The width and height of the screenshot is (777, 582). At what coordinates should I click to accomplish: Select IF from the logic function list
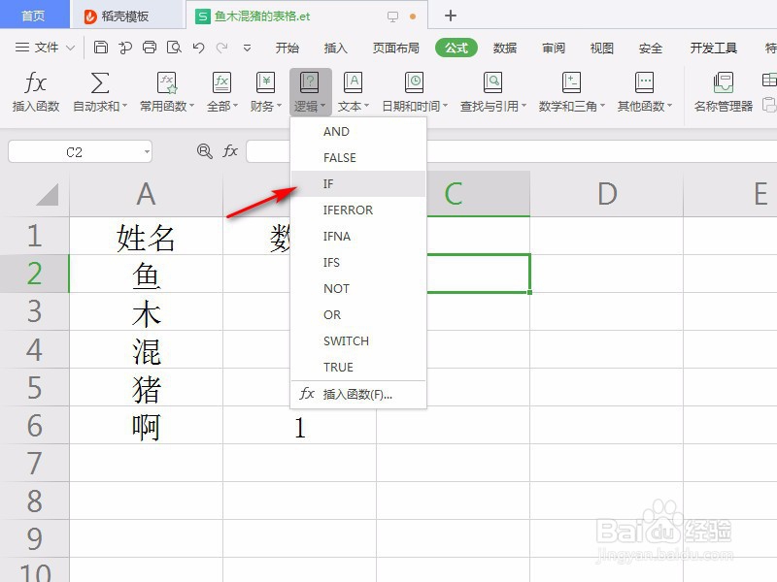point(328,183)
